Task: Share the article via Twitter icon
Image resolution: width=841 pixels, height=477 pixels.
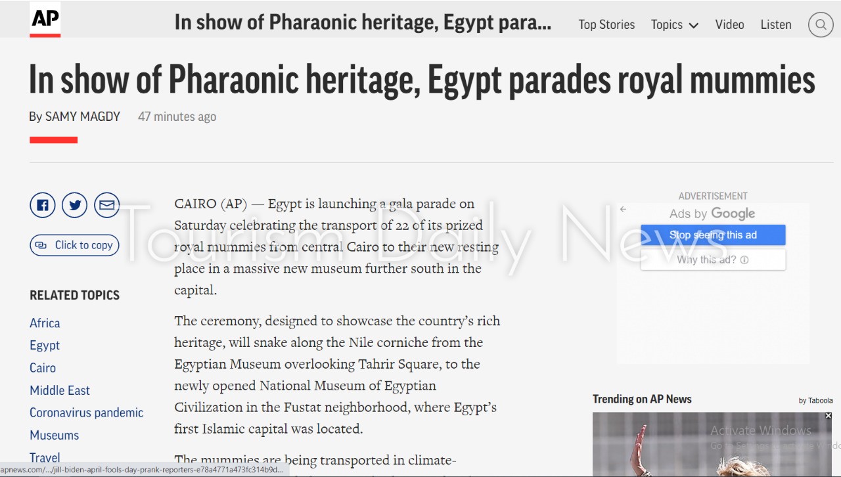Action: (x=75, y=206)
